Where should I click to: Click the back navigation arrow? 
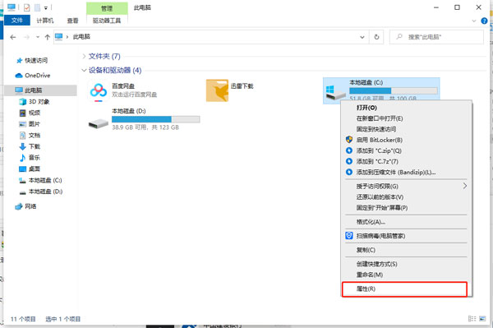(13, 37)
